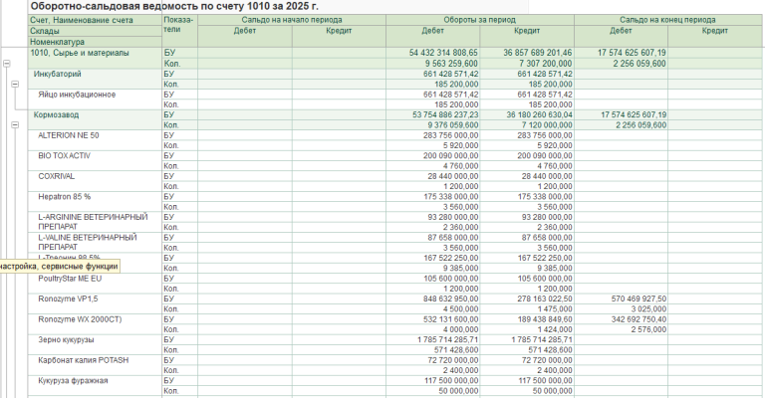Select the Hepatron 85 % item

click(x=65, y=197)
